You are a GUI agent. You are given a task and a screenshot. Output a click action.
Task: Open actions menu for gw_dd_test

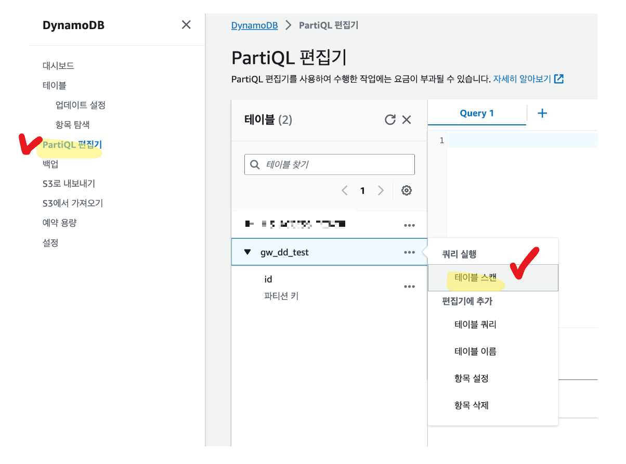point(409,252)
